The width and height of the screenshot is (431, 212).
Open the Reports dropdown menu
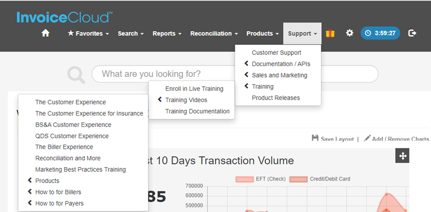(167, 33)
